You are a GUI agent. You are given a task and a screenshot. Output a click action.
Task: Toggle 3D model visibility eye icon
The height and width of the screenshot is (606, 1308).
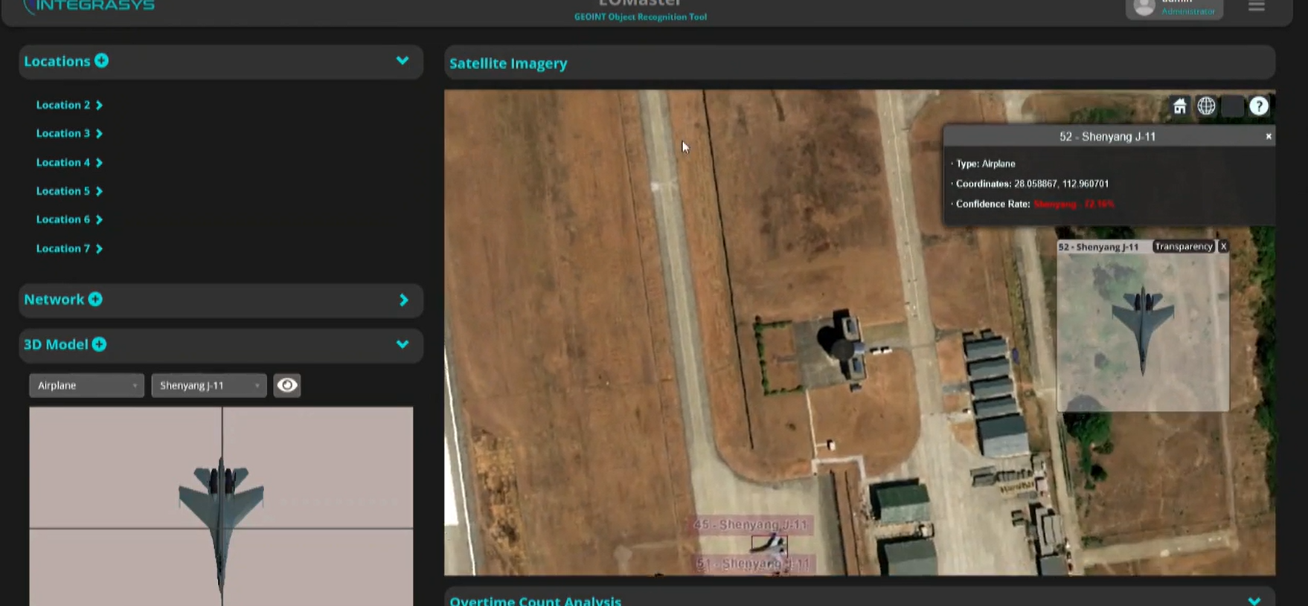[x=287, y=385]
